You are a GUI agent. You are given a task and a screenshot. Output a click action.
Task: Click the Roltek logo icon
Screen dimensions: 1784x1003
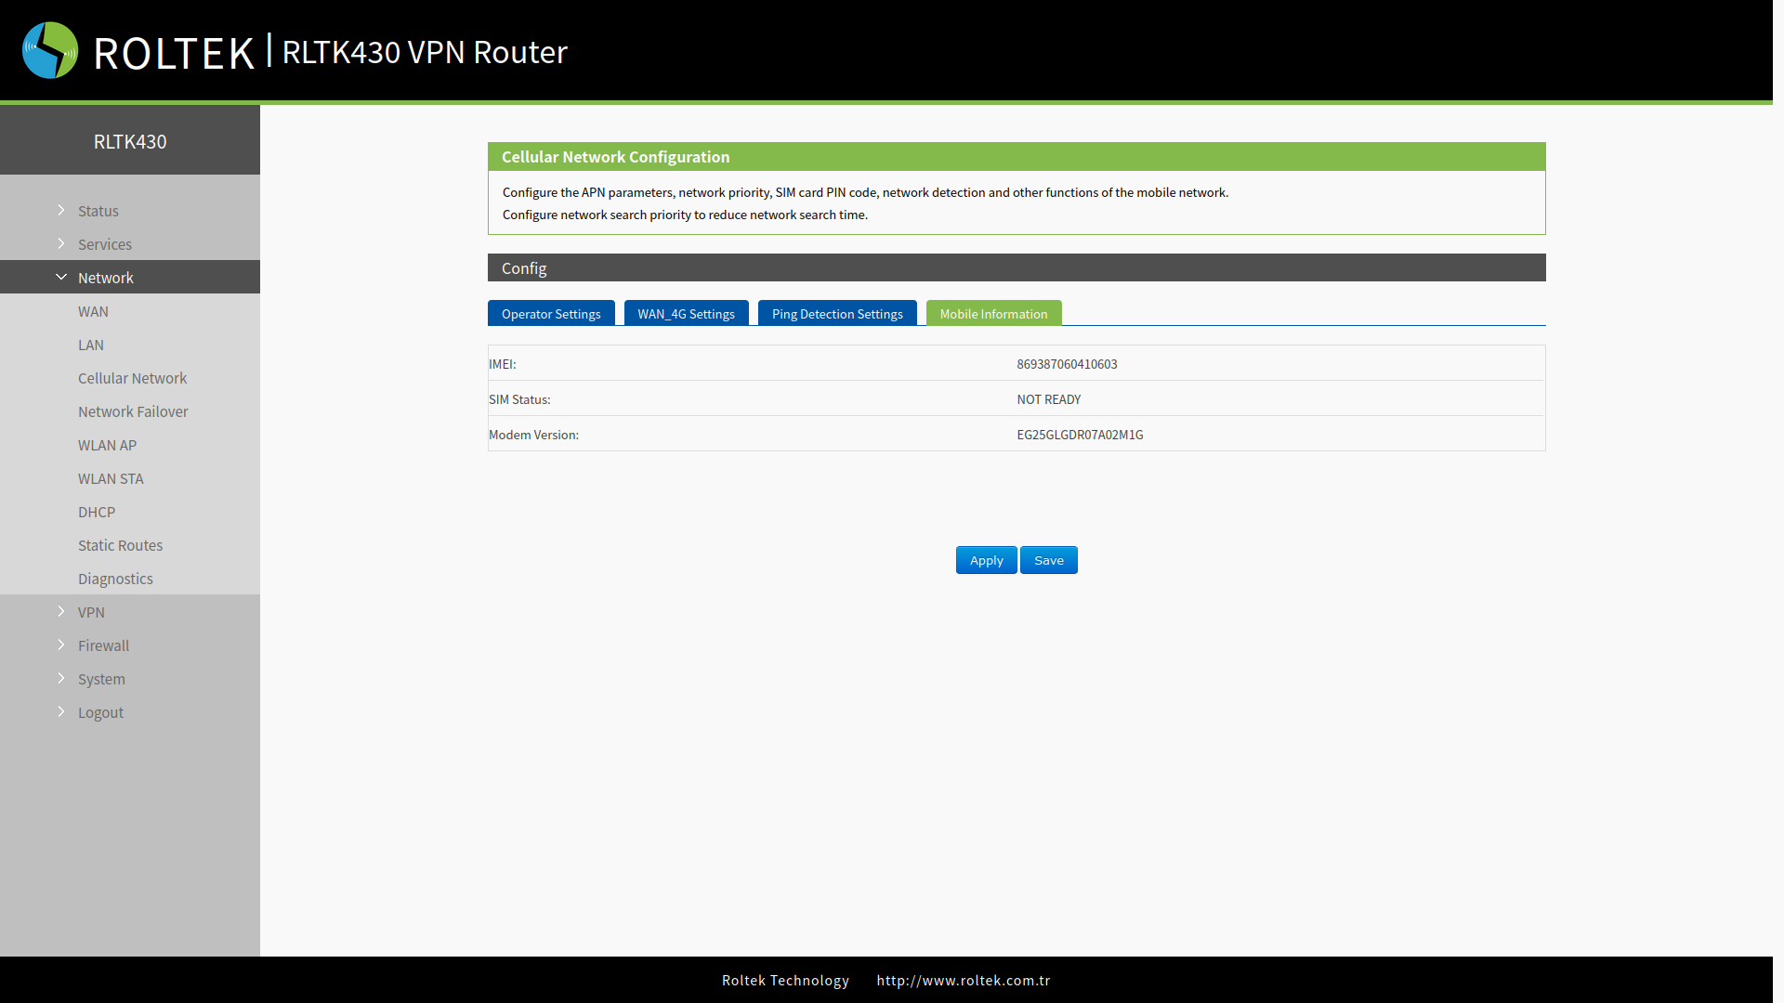pyautogui.click(x=50, y=50)
